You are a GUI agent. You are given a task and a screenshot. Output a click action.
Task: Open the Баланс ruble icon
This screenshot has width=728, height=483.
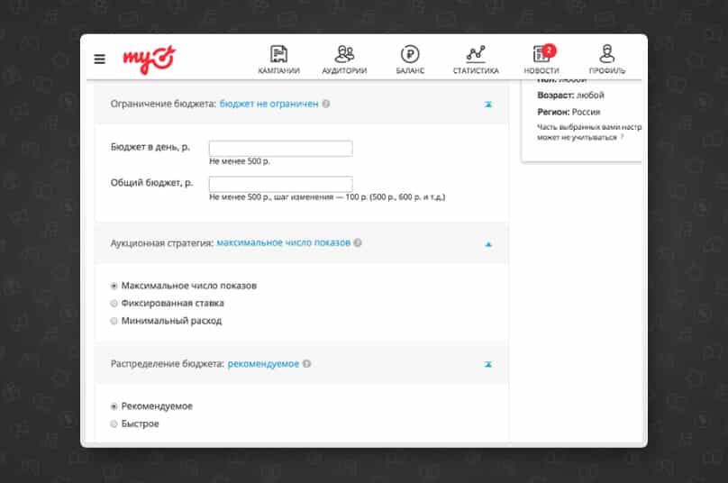pos(410,54)
